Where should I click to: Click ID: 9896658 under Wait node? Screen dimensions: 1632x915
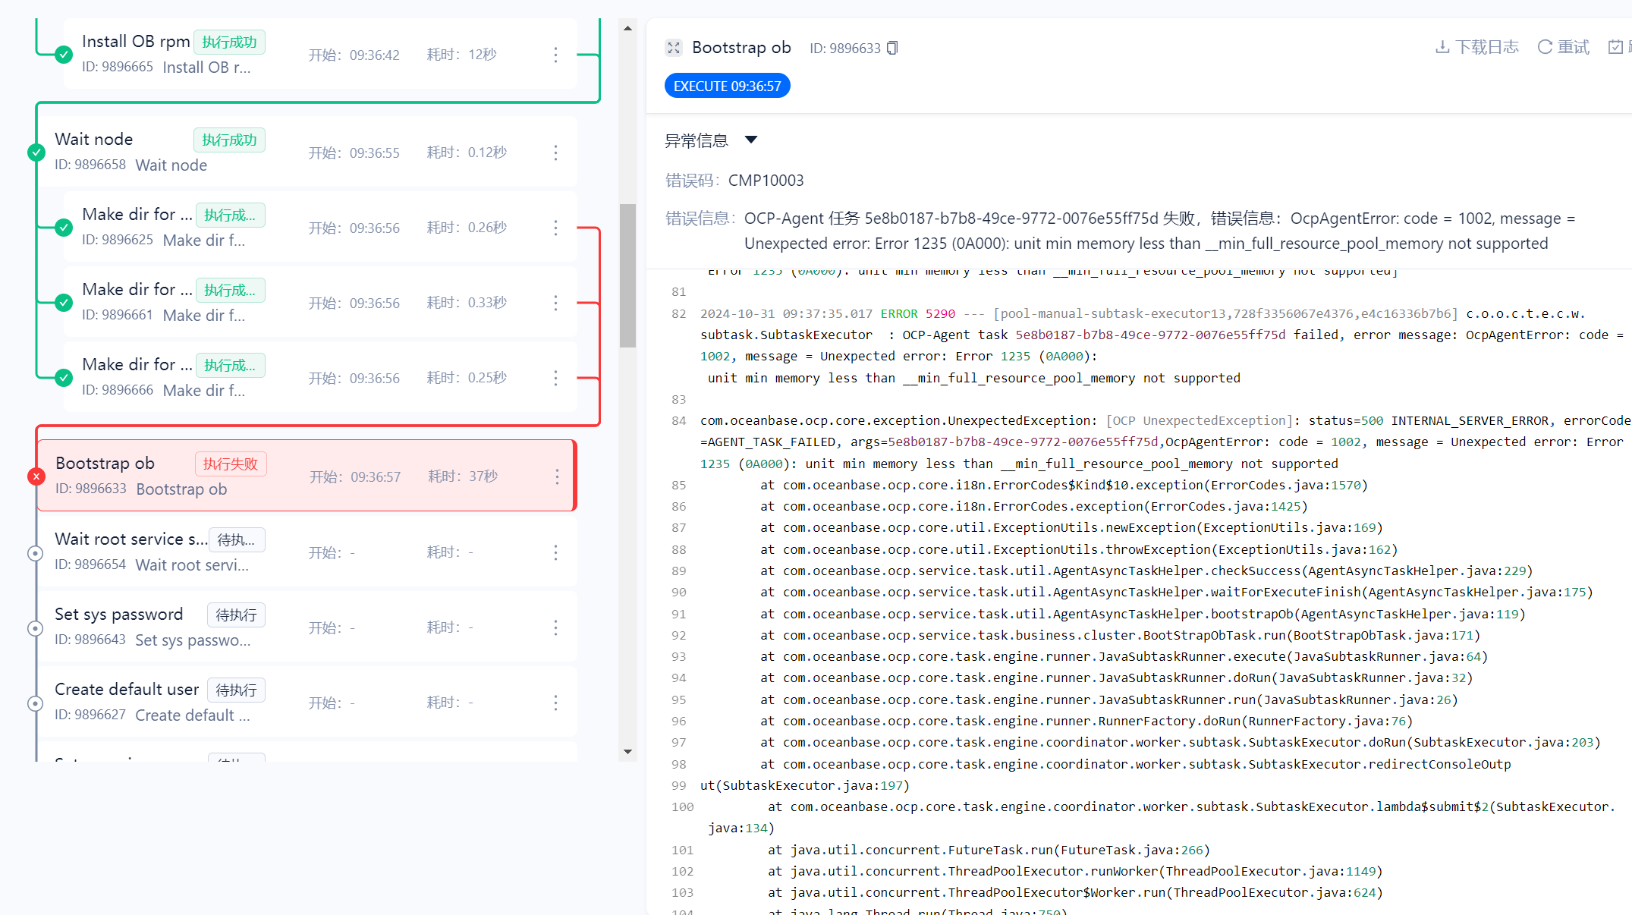90,165
